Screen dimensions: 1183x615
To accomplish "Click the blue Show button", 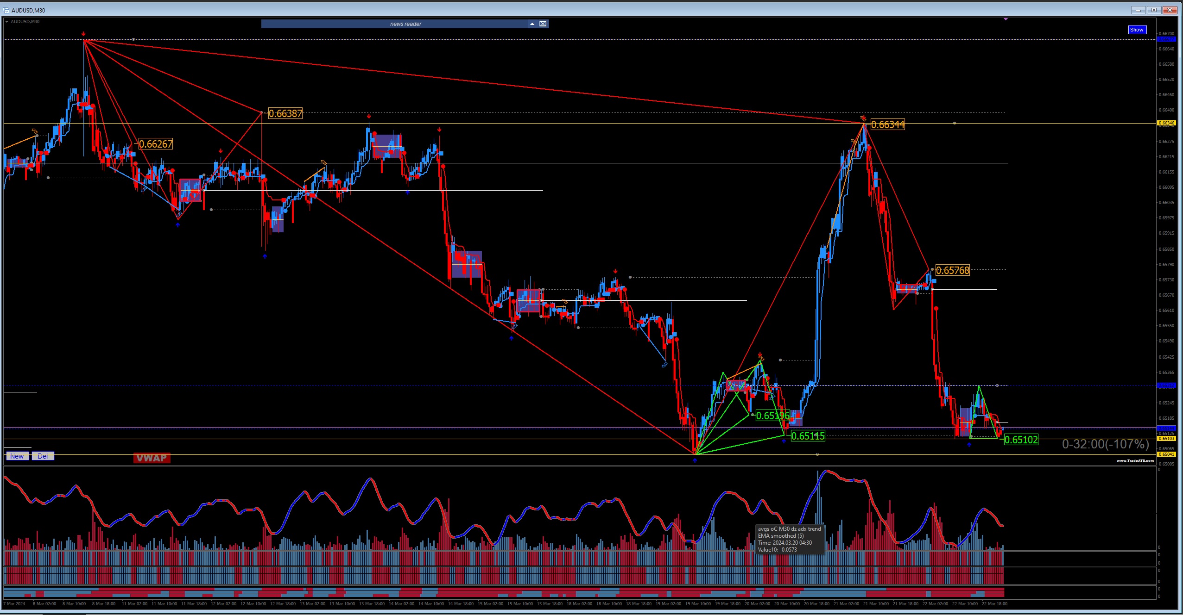I will coord(1136,30).
